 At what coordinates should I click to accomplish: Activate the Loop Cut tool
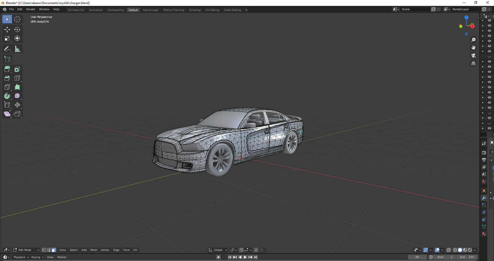[x=17, y=78]
